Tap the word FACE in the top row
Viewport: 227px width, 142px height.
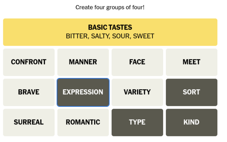pyautogui.click(x=137, y=62)
